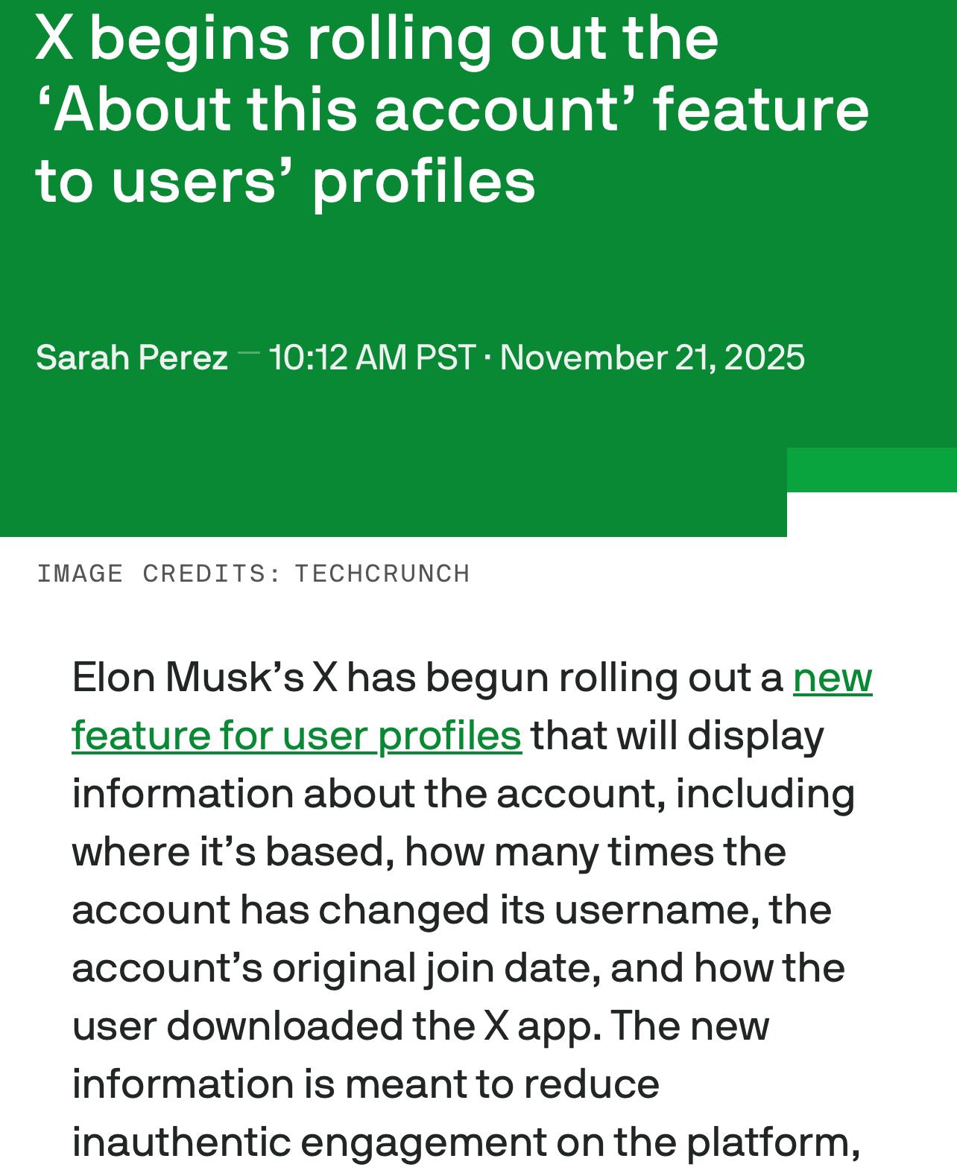The width and height of the screenshot is (957, 1176).
Task: Click the "November 21, 2025" publish date
Action: pyautogui.click(x=652, y=357)
